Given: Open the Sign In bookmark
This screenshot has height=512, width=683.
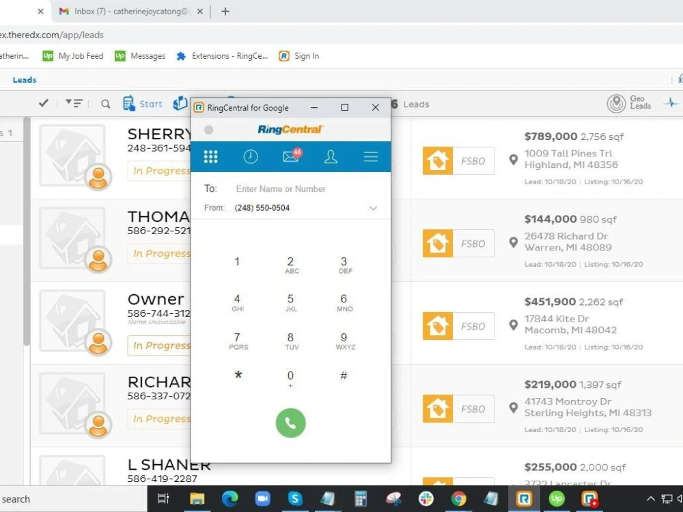Looking at the screenshot, I should (x=299, y=56).
